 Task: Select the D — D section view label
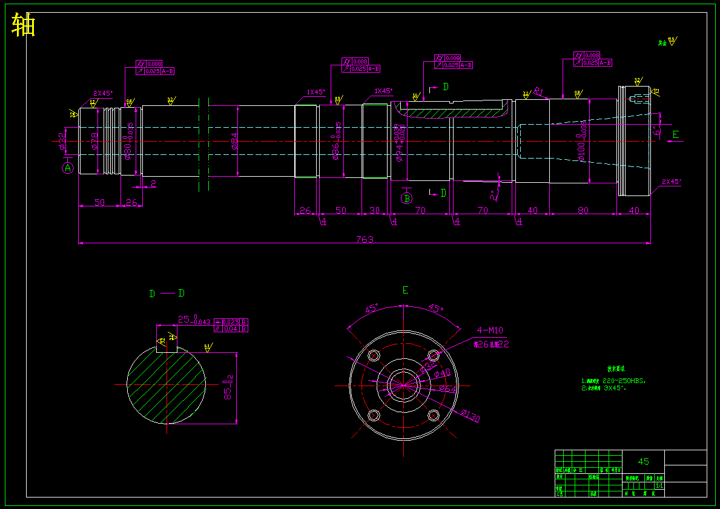click(167, 294)
